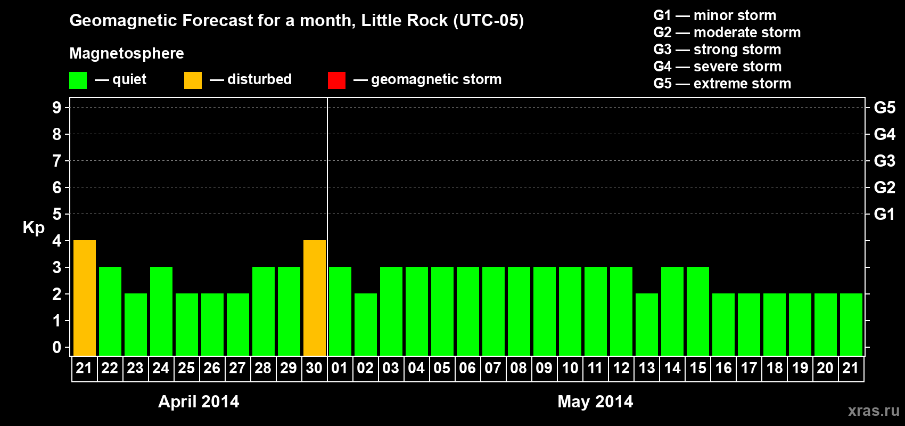
Task: Click the green bar for April 28
Action: [x=264, y=312]
